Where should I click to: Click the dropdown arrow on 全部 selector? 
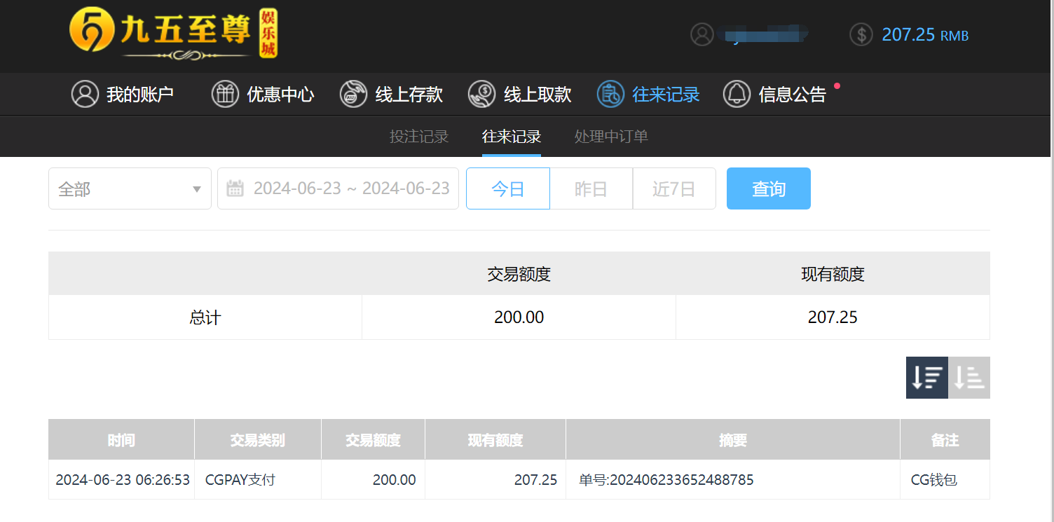click(196, 188)
